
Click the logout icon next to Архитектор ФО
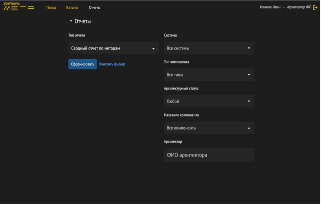pyautogui.click(x=315, y=7)
